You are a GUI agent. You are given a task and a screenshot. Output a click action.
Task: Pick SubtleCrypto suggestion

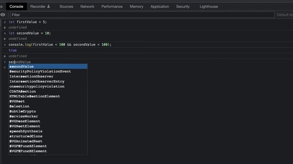click(x=48, y=111)
